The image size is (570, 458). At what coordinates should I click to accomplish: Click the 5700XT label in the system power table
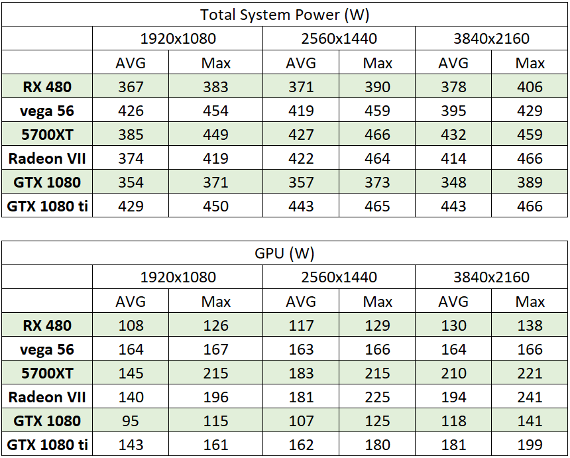(x=47, y=134)
